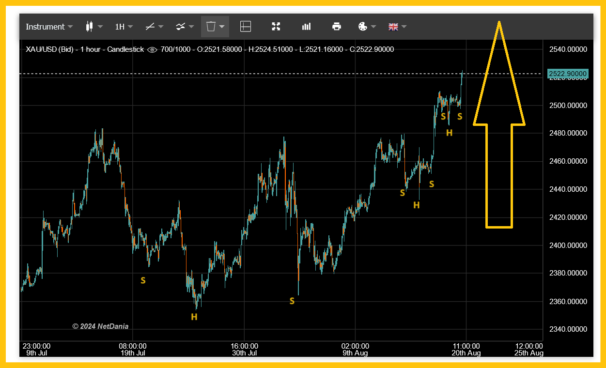Open the drawing tool options arrow
The image size is (606, 368).
click(x=161, y=27)
